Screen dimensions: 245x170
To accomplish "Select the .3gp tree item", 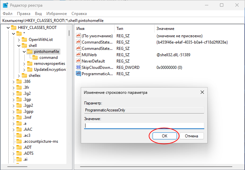I will (27, 99).
